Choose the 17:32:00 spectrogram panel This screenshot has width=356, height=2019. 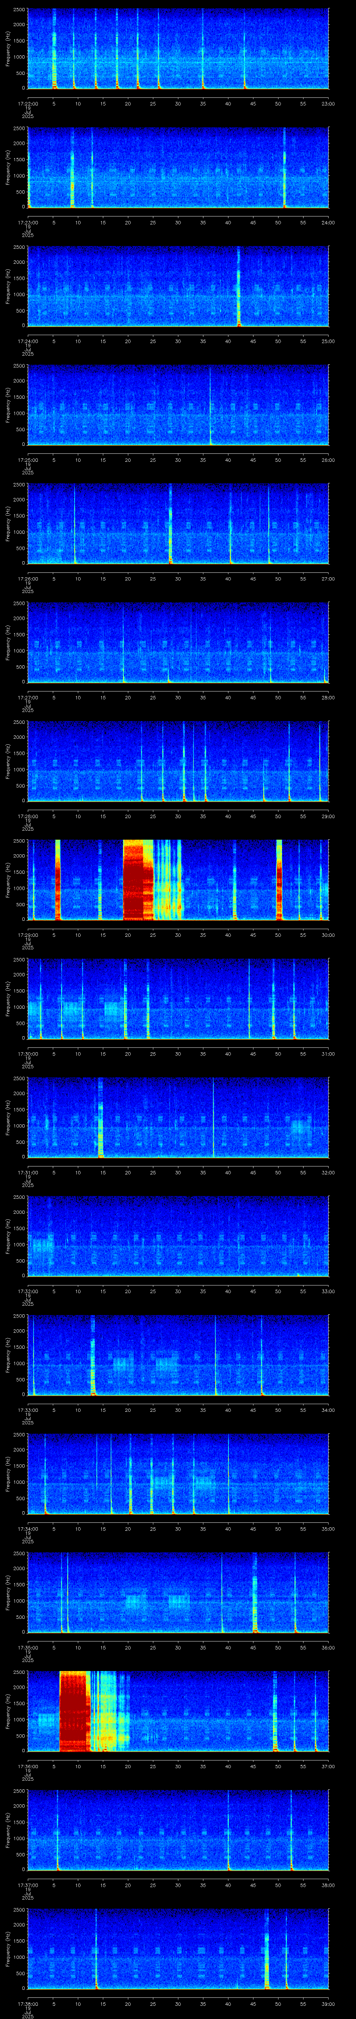178,1236
